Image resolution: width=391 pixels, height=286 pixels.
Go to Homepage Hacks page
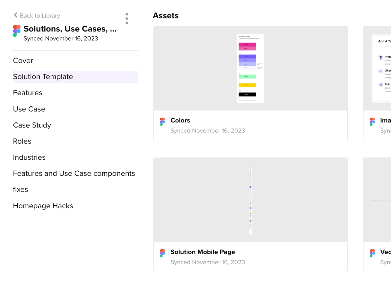[x=43, y=206]
